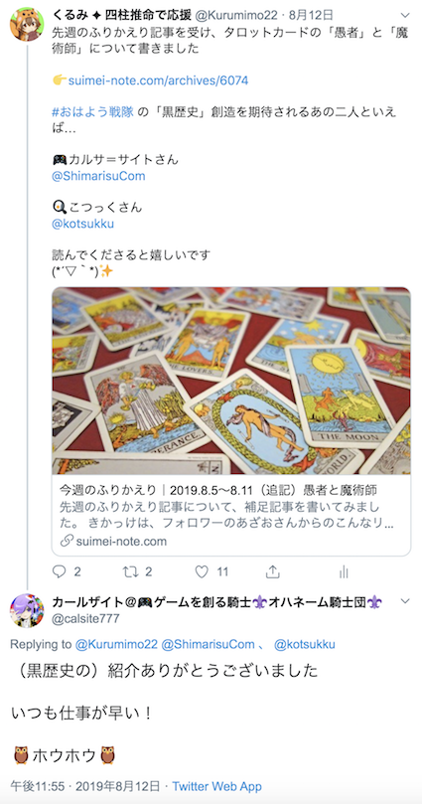
Task: Open the suimei-note.com/archives/6074 link
Action: click(158, 80)
